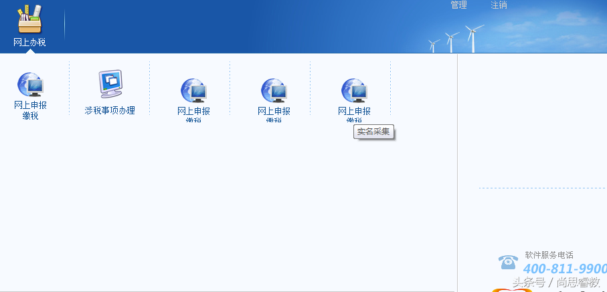Open the third globe-and-monitor module icon

pos(194,90)
